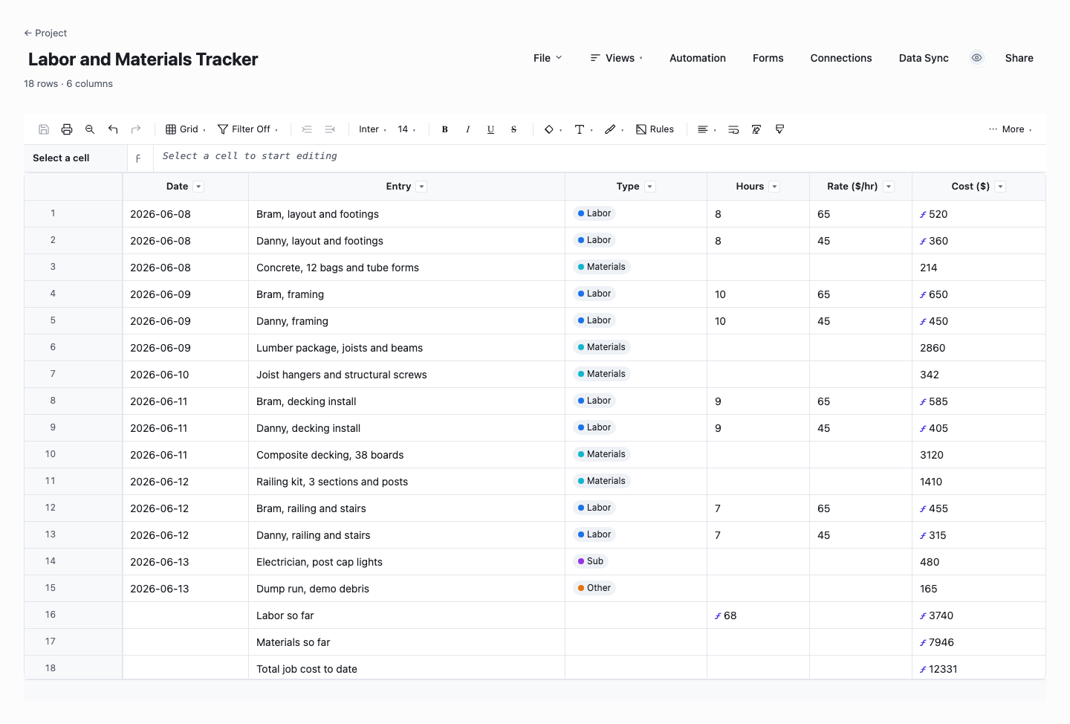This screenshot has width=1070, height=724.
Task: Open the Type column dropdown
Action: point(650,187)
